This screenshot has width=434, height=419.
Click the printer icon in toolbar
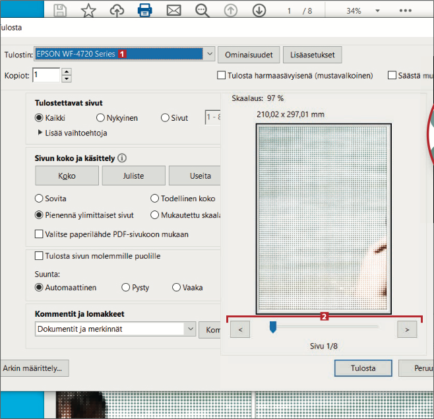145,11
